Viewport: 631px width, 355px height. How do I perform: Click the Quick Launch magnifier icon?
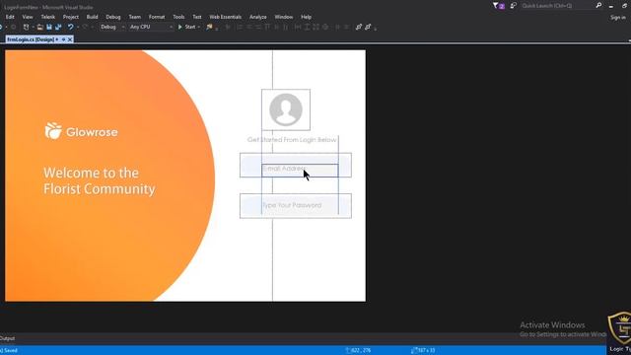pyautogui.click(x=598, y=6)
